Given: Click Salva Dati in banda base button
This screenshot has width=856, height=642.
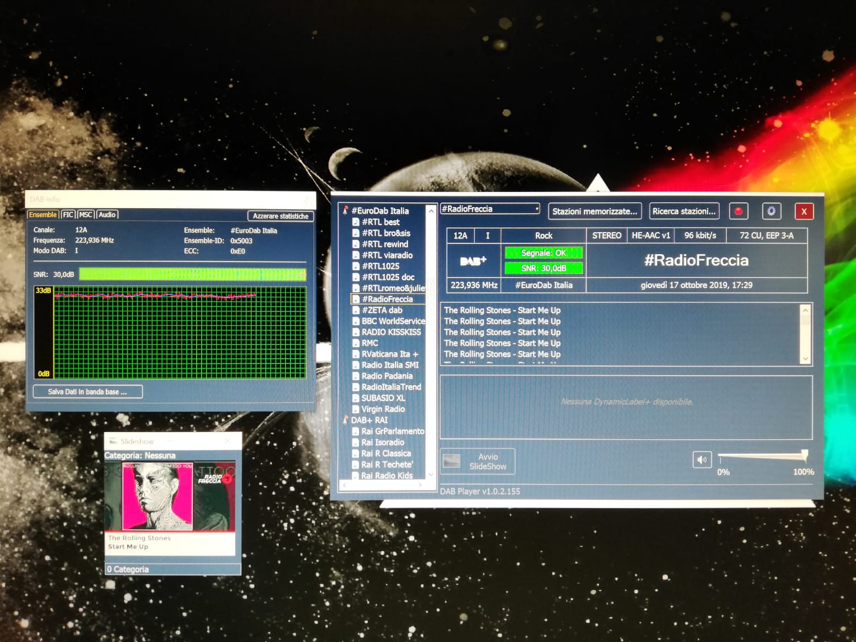Looking at the screenshot, I should point(88,392).
